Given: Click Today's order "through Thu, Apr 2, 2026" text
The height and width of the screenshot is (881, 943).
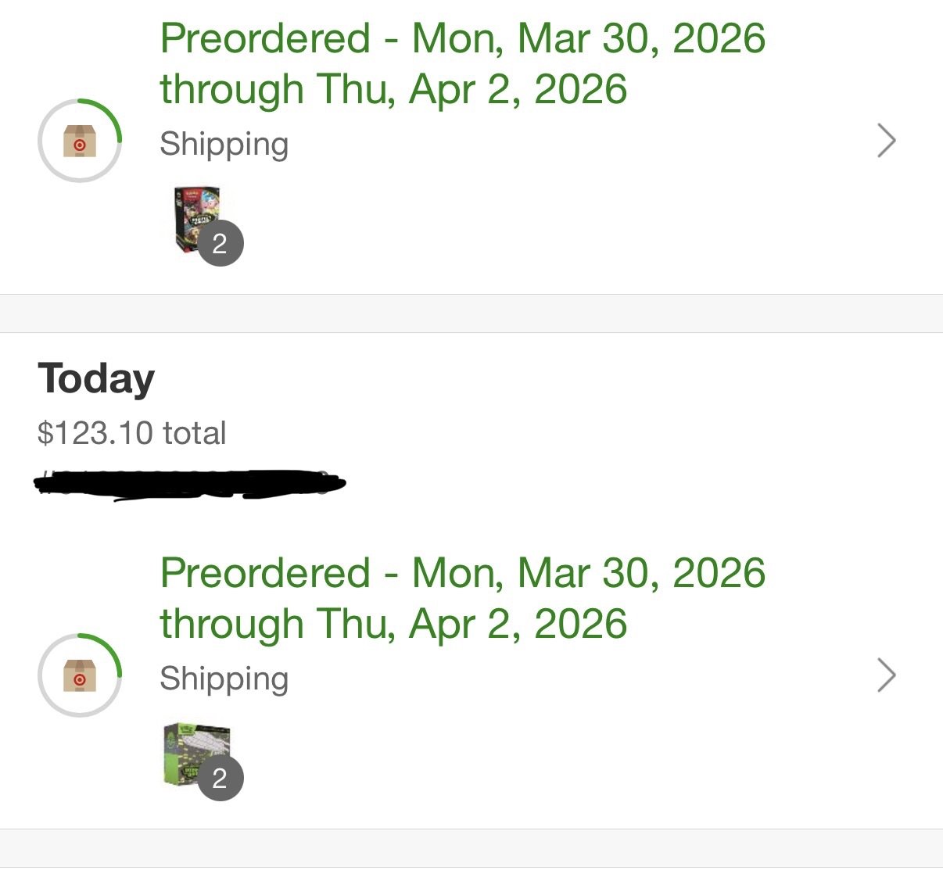Looking at the screenshot, I should tap(393, 624).
